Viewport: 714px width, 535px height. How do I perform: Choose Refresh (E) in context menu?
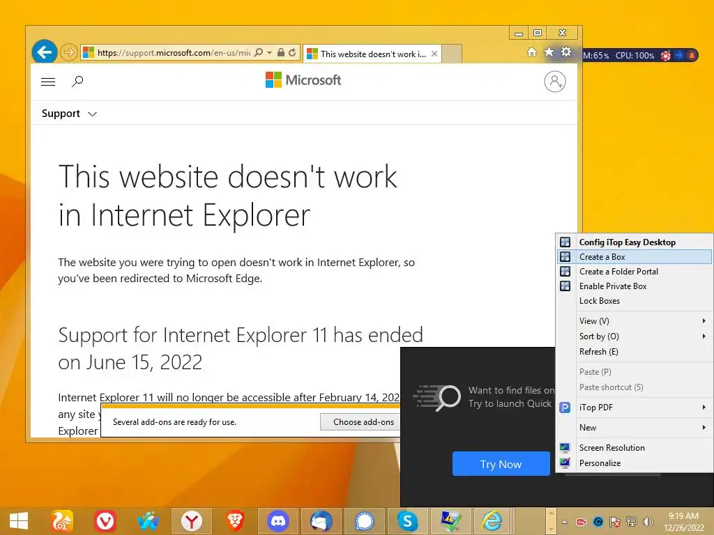[x=635, y=352]
